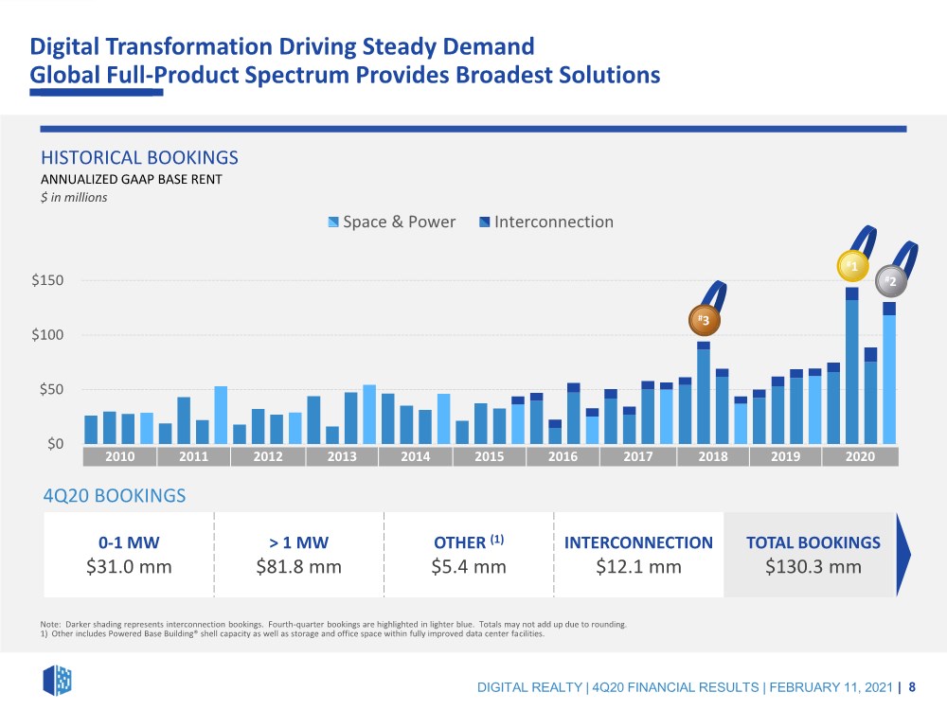Image resolution: width=947 pixels, height=710 pixels.
Task: Click the Interconnection legend swatch
Action: [x=484, y=222]
